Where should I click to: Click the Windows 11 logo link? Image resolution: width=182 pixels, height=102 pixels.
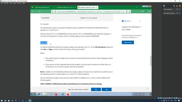coord(126,21)
